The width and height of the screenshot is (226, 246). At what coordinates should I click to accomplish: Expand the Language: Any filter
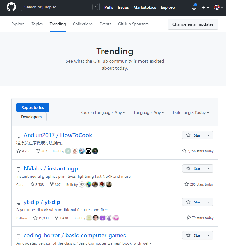pyautogui.click(x=149, y=112)
